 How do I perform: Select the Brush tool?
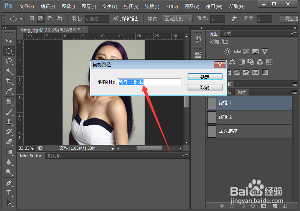[x=8, y=112]
